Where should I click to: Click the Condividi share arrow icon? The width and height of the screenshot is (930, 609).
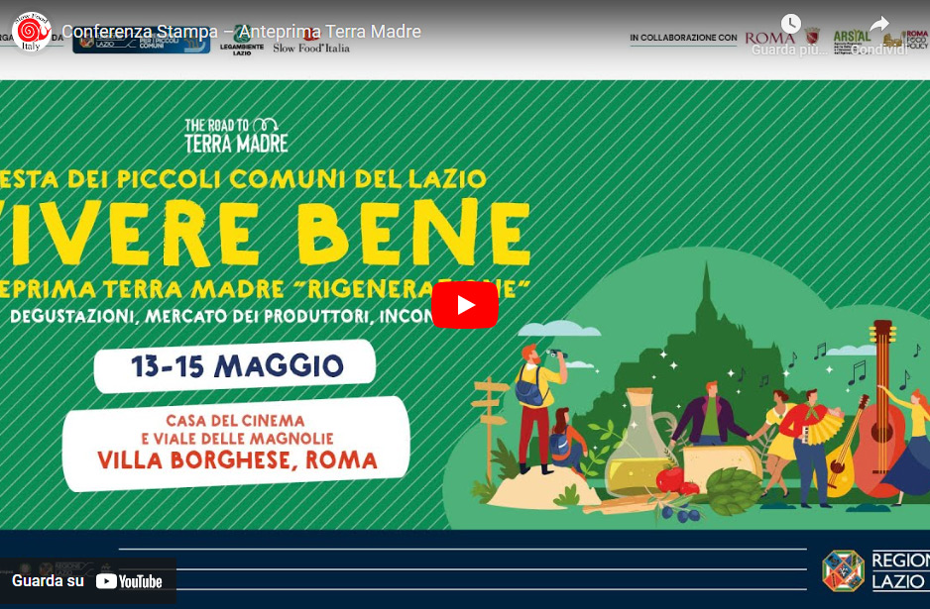click(879, 25)
